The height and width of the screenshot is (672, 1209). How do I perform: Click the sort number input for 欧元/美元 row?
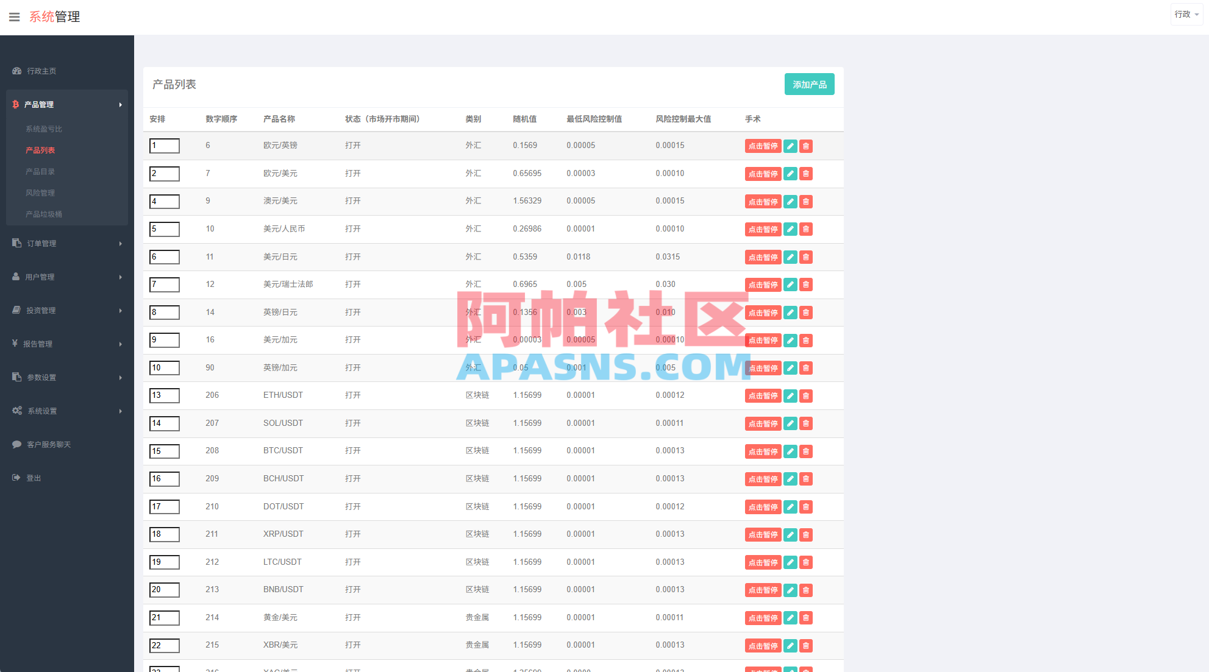164,174
